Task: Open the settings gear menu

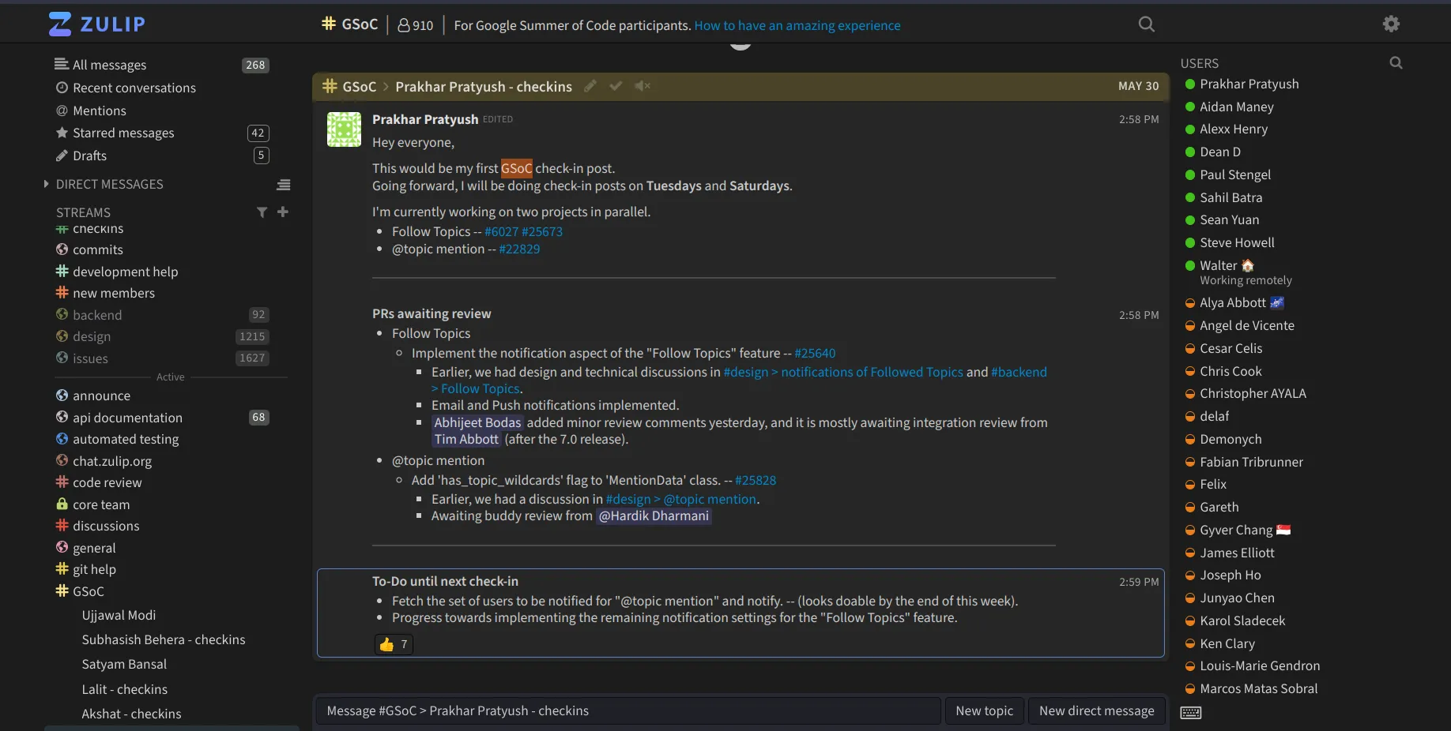Action: pos(1391,24)
